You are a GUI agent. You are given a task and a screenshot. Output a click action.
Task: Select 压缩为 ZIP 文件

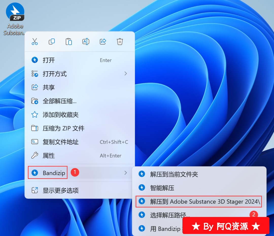[x=80, y=128]
